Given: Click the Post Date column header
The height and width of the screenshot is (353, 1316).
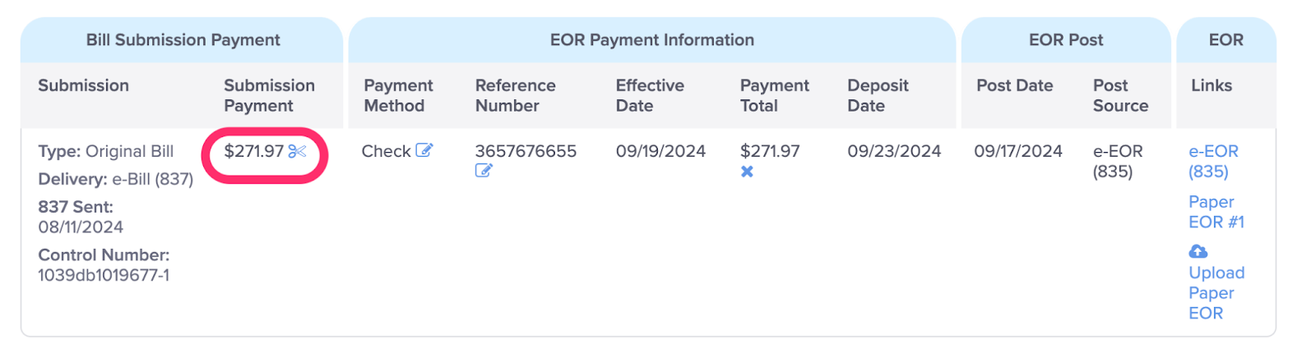Looking at the screenshot, I should (1014, 85).
